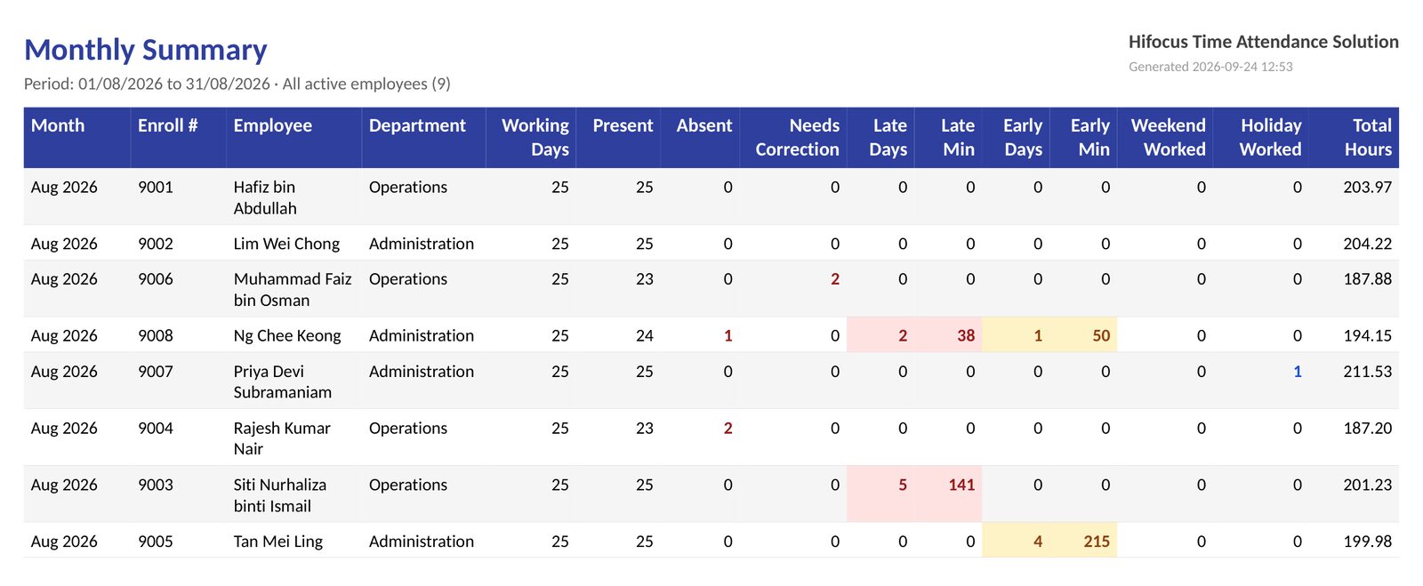Click blue Holiday Worked value 1 for Priya Devi
1423x586 pixels.
tap(1298, 372)
